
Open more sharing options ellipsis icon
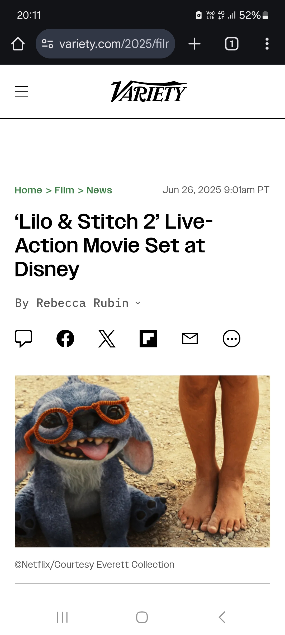(x=231, y=338)
